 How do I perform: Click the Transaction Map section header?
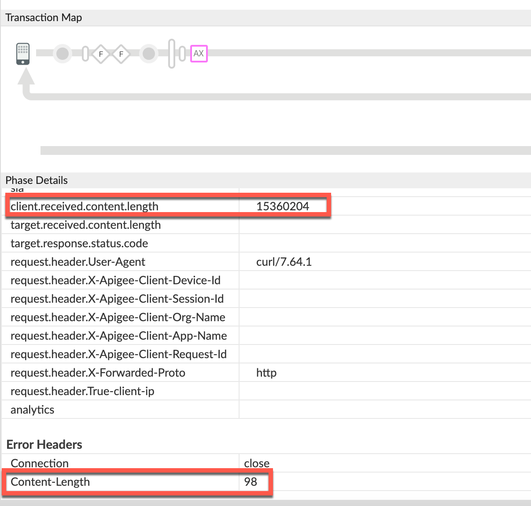point(44,18)
